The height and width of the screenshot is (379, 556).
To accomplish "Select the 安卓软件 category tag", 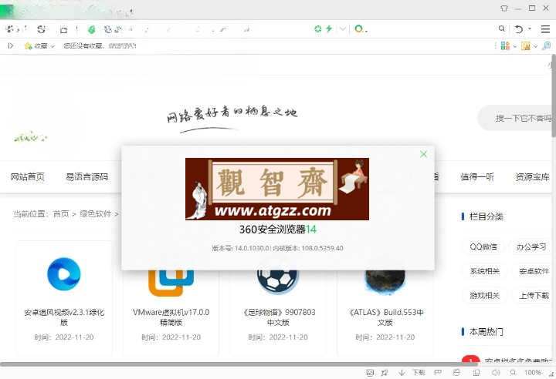I will click(534, 271).
